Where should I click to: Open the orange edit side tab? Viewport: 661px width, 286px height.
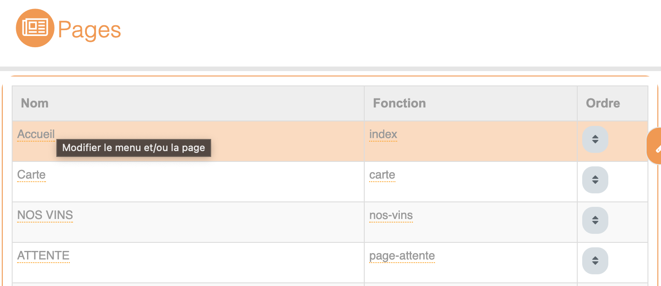click(x=655, y=147)
